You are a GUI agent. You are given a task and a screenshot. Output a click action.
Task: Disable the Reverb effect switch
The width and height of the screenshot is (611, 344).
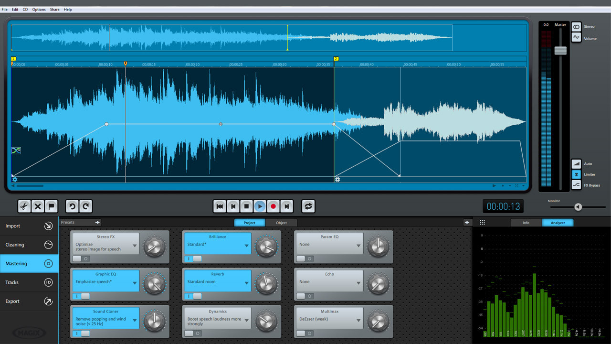(x=193, y=296)
